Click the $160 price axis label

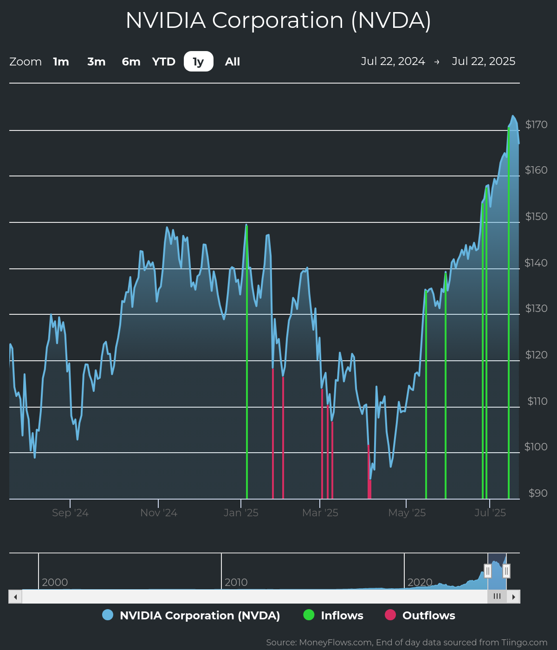pyautogui.click(x=536, y=170)
